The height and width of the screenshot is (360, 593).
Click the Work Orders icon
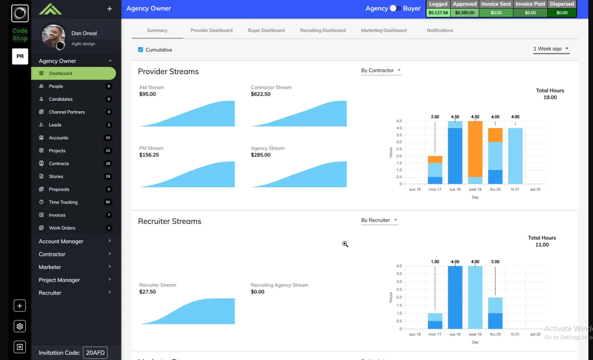pyautogui.click(x=41, y=228)
